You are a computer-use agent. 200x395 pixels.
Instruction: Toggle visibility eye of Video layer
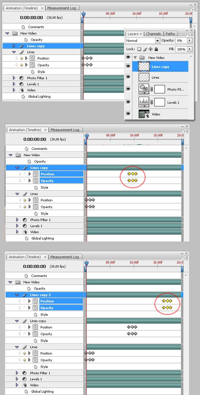(128, 114)
